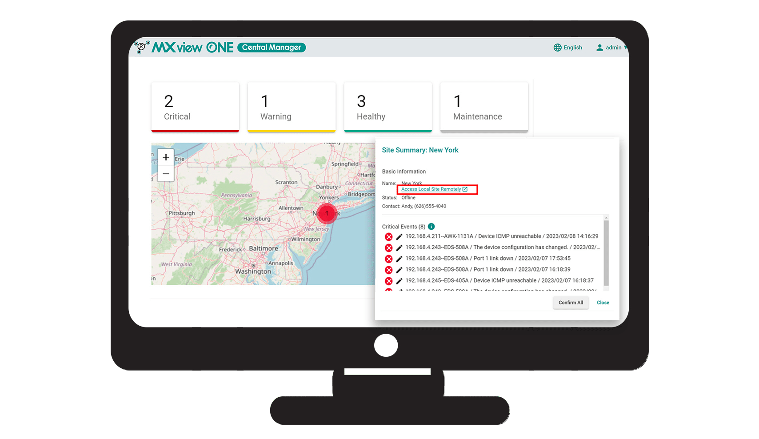Open the English language selector
759x439 pixels.
568,48
